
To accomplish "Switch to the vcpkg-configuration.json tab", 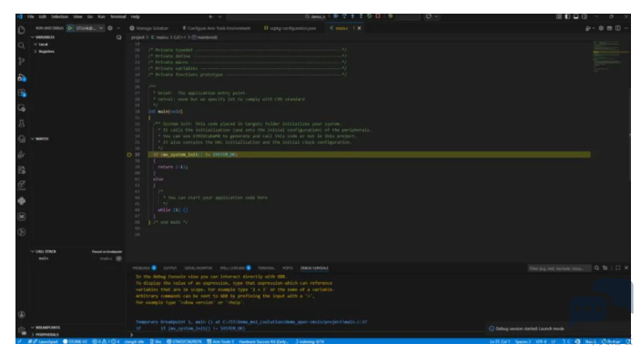I will (x=290, y=28).
